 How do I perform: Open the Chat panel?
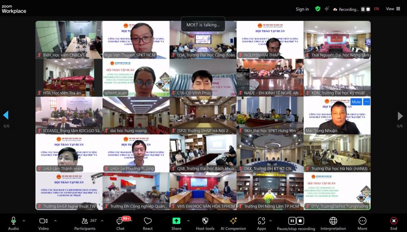pos(120,222)
